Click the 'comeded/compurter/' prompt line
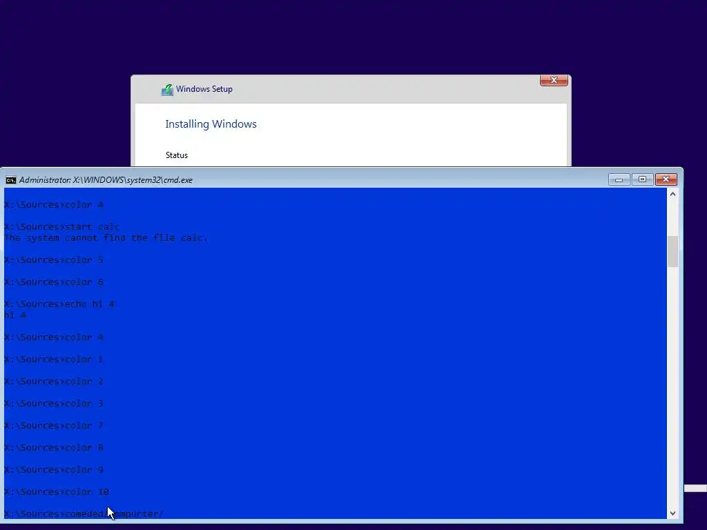The image size is (707, 530). 84,513
